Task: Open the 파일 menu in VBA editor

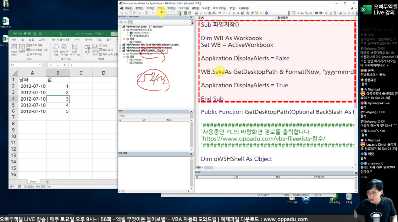Action: pyautogui.click(x=128, y=8)
